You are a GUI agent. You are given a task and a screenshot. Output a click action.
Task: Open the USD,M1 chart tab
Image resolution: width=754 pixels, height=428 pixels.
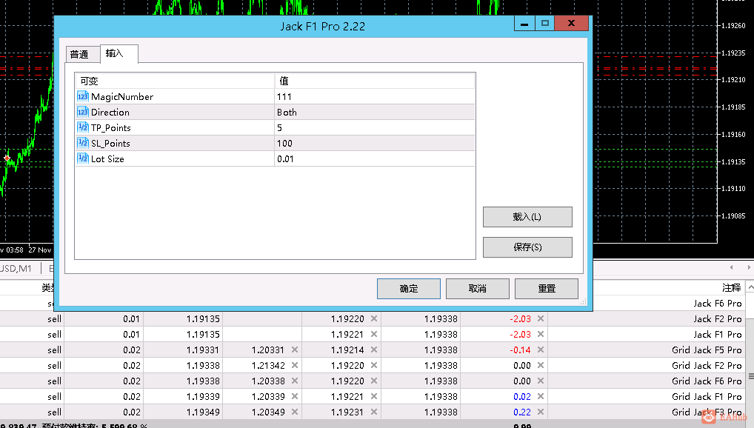(16, 268)
